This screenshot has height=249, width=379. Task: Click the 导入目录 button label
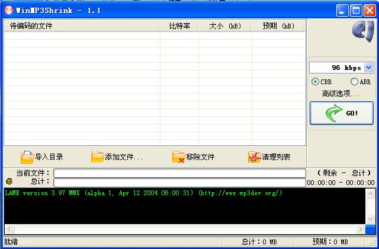click(x=49, y=157)
